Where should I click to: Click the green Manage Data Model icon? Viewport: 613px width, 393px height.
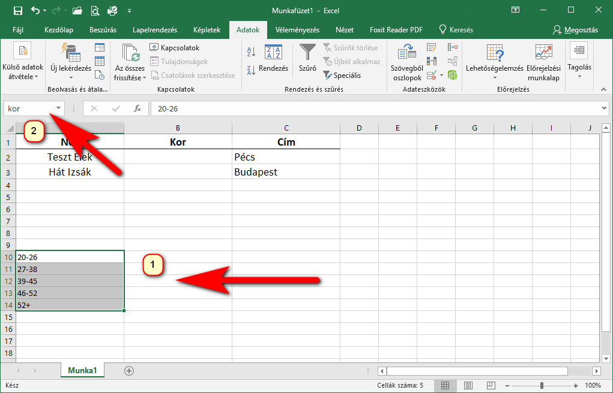453,75
